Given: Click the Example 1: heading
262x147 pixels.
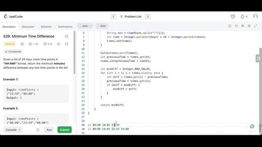Looking at the screenshot, I should (x=11, y=79).
